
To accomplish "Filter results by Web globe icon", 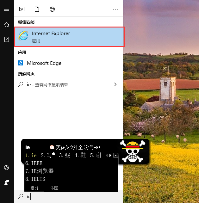I will 52,9.
